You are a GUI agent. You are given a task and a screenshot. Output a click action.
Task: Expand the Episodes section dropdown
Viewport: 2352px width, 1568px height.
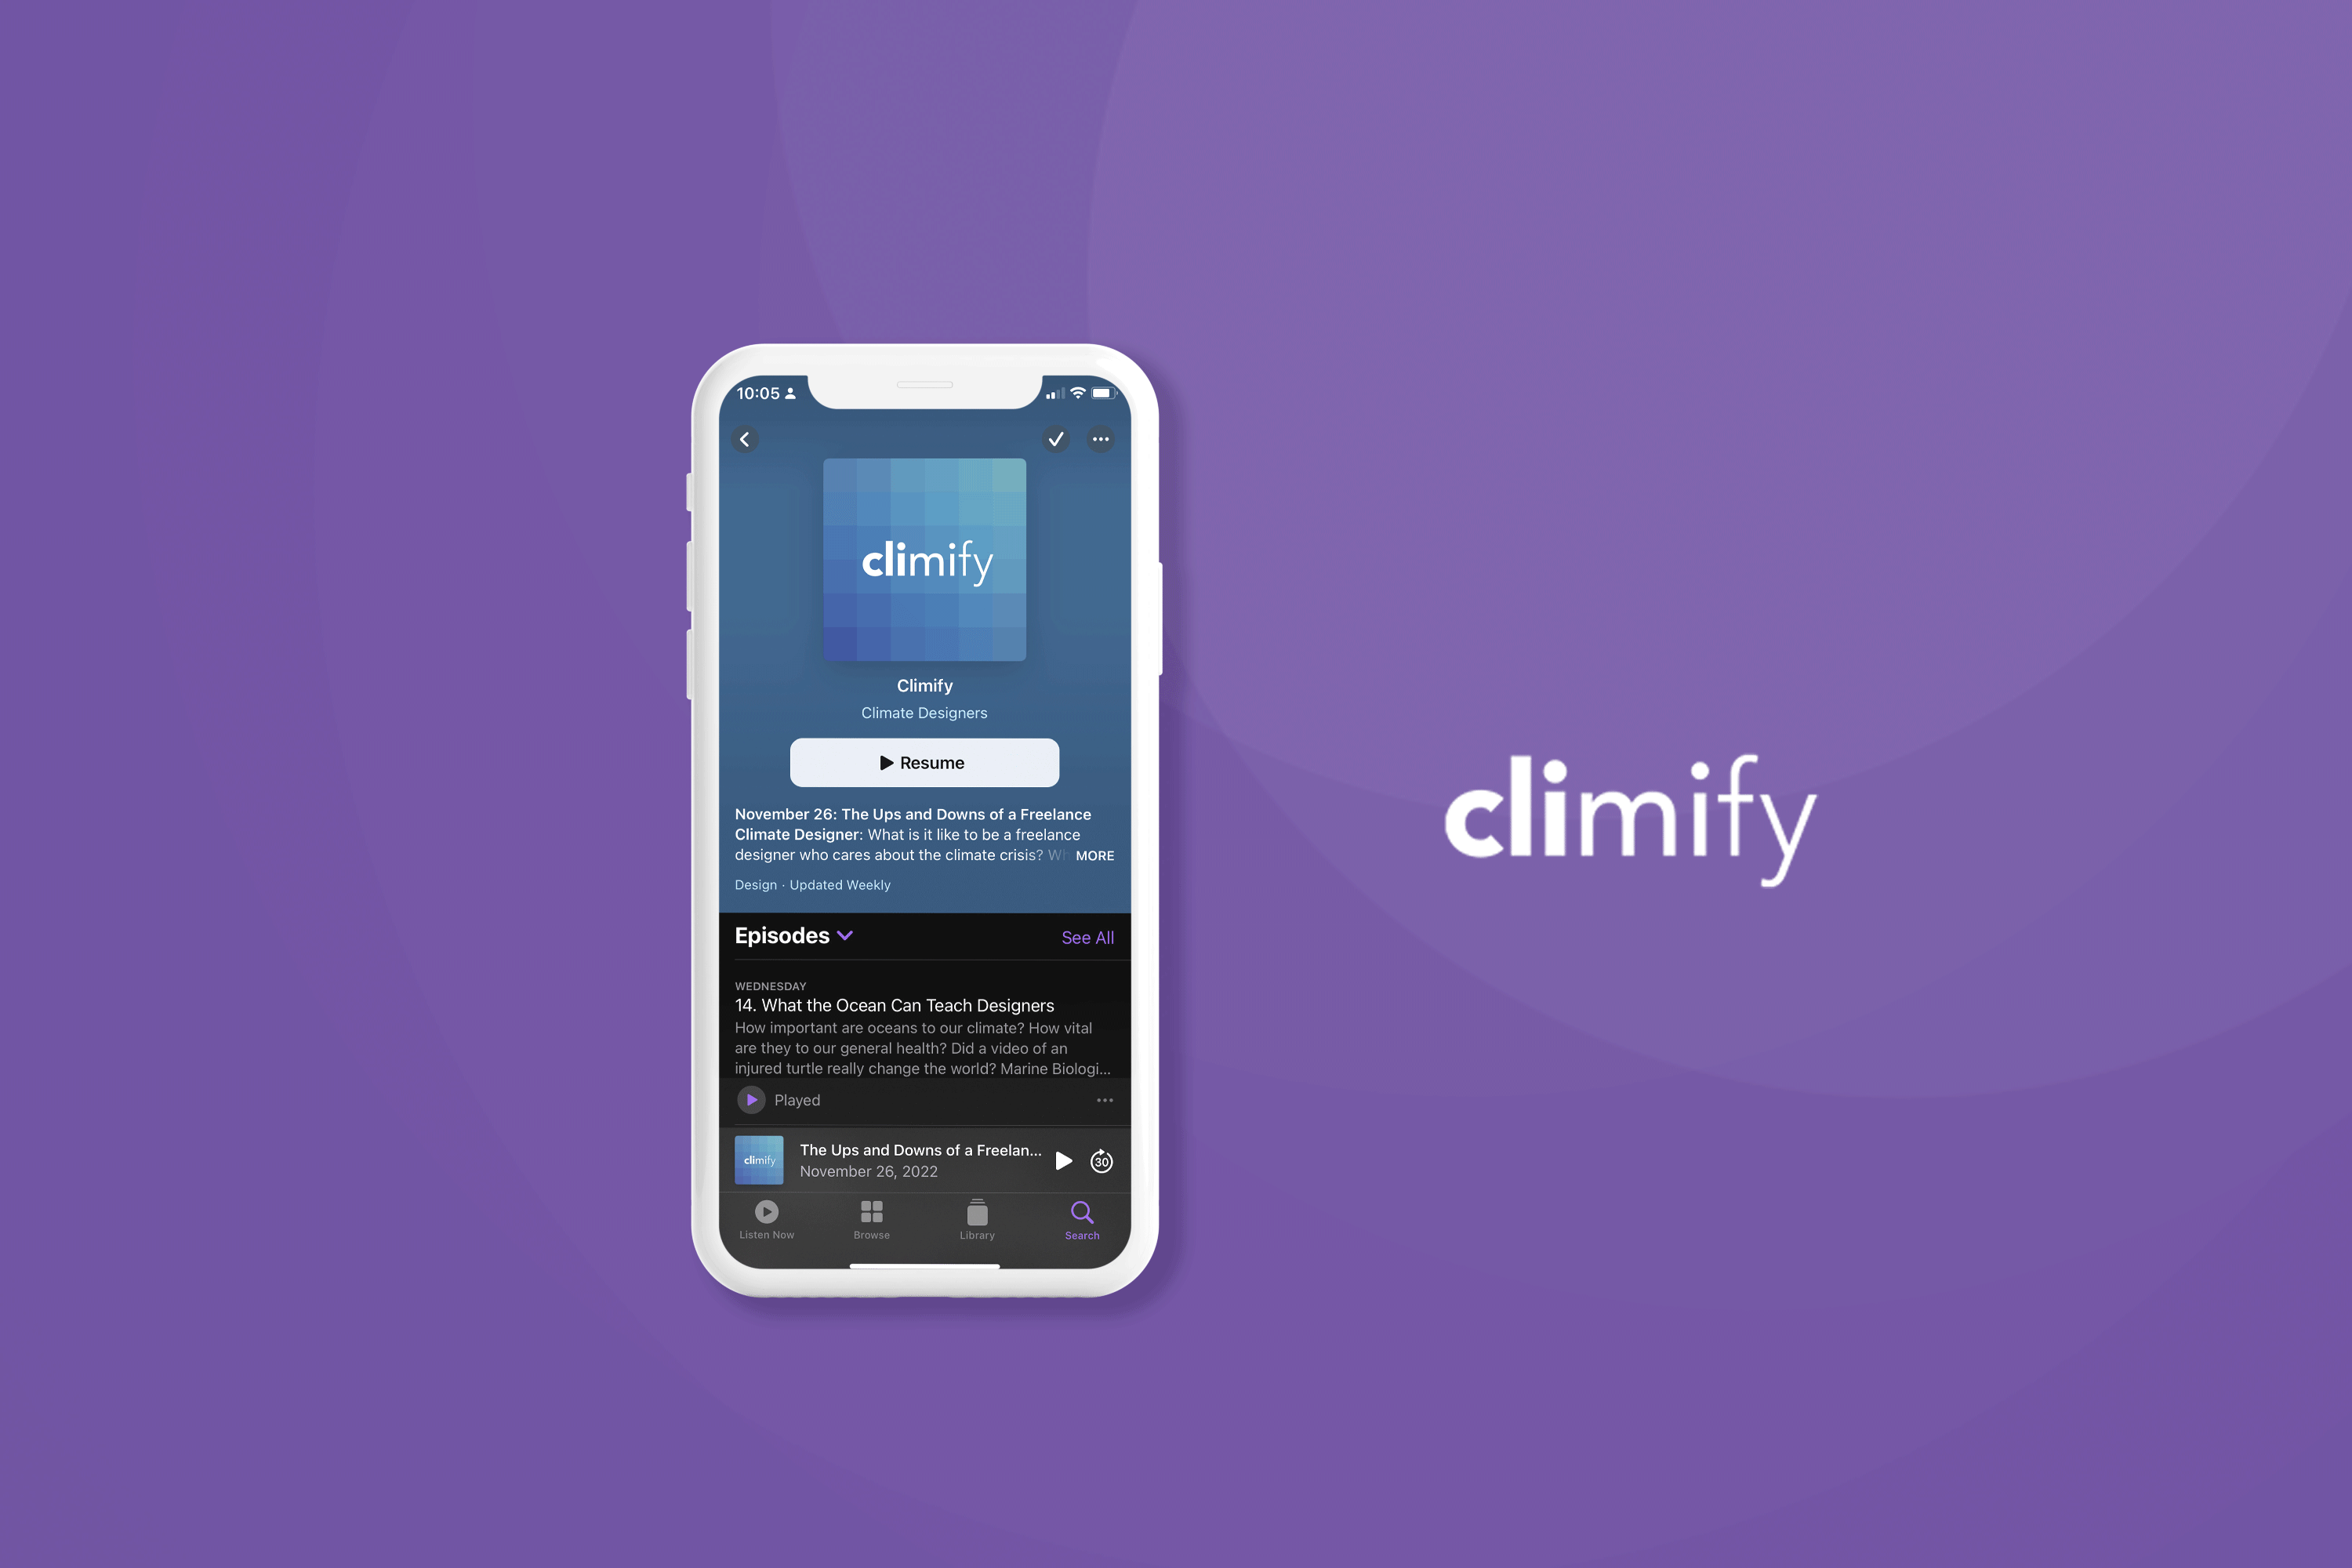(x=845, y=935)
